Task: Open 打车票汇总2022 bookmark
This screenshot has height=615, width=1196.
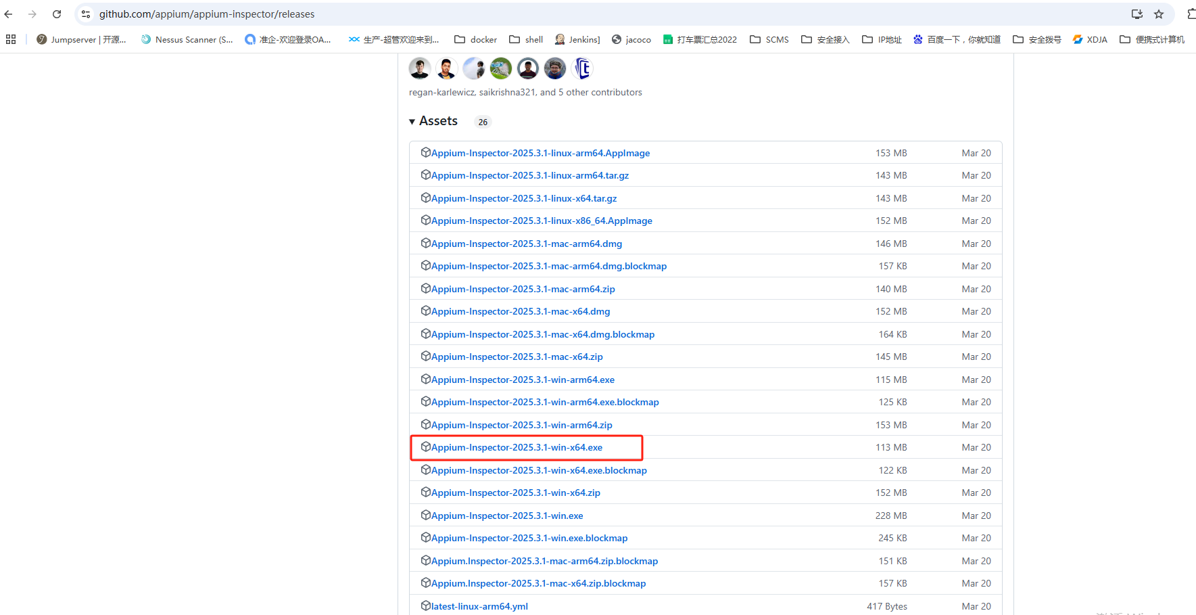Action: click(700, 39)
